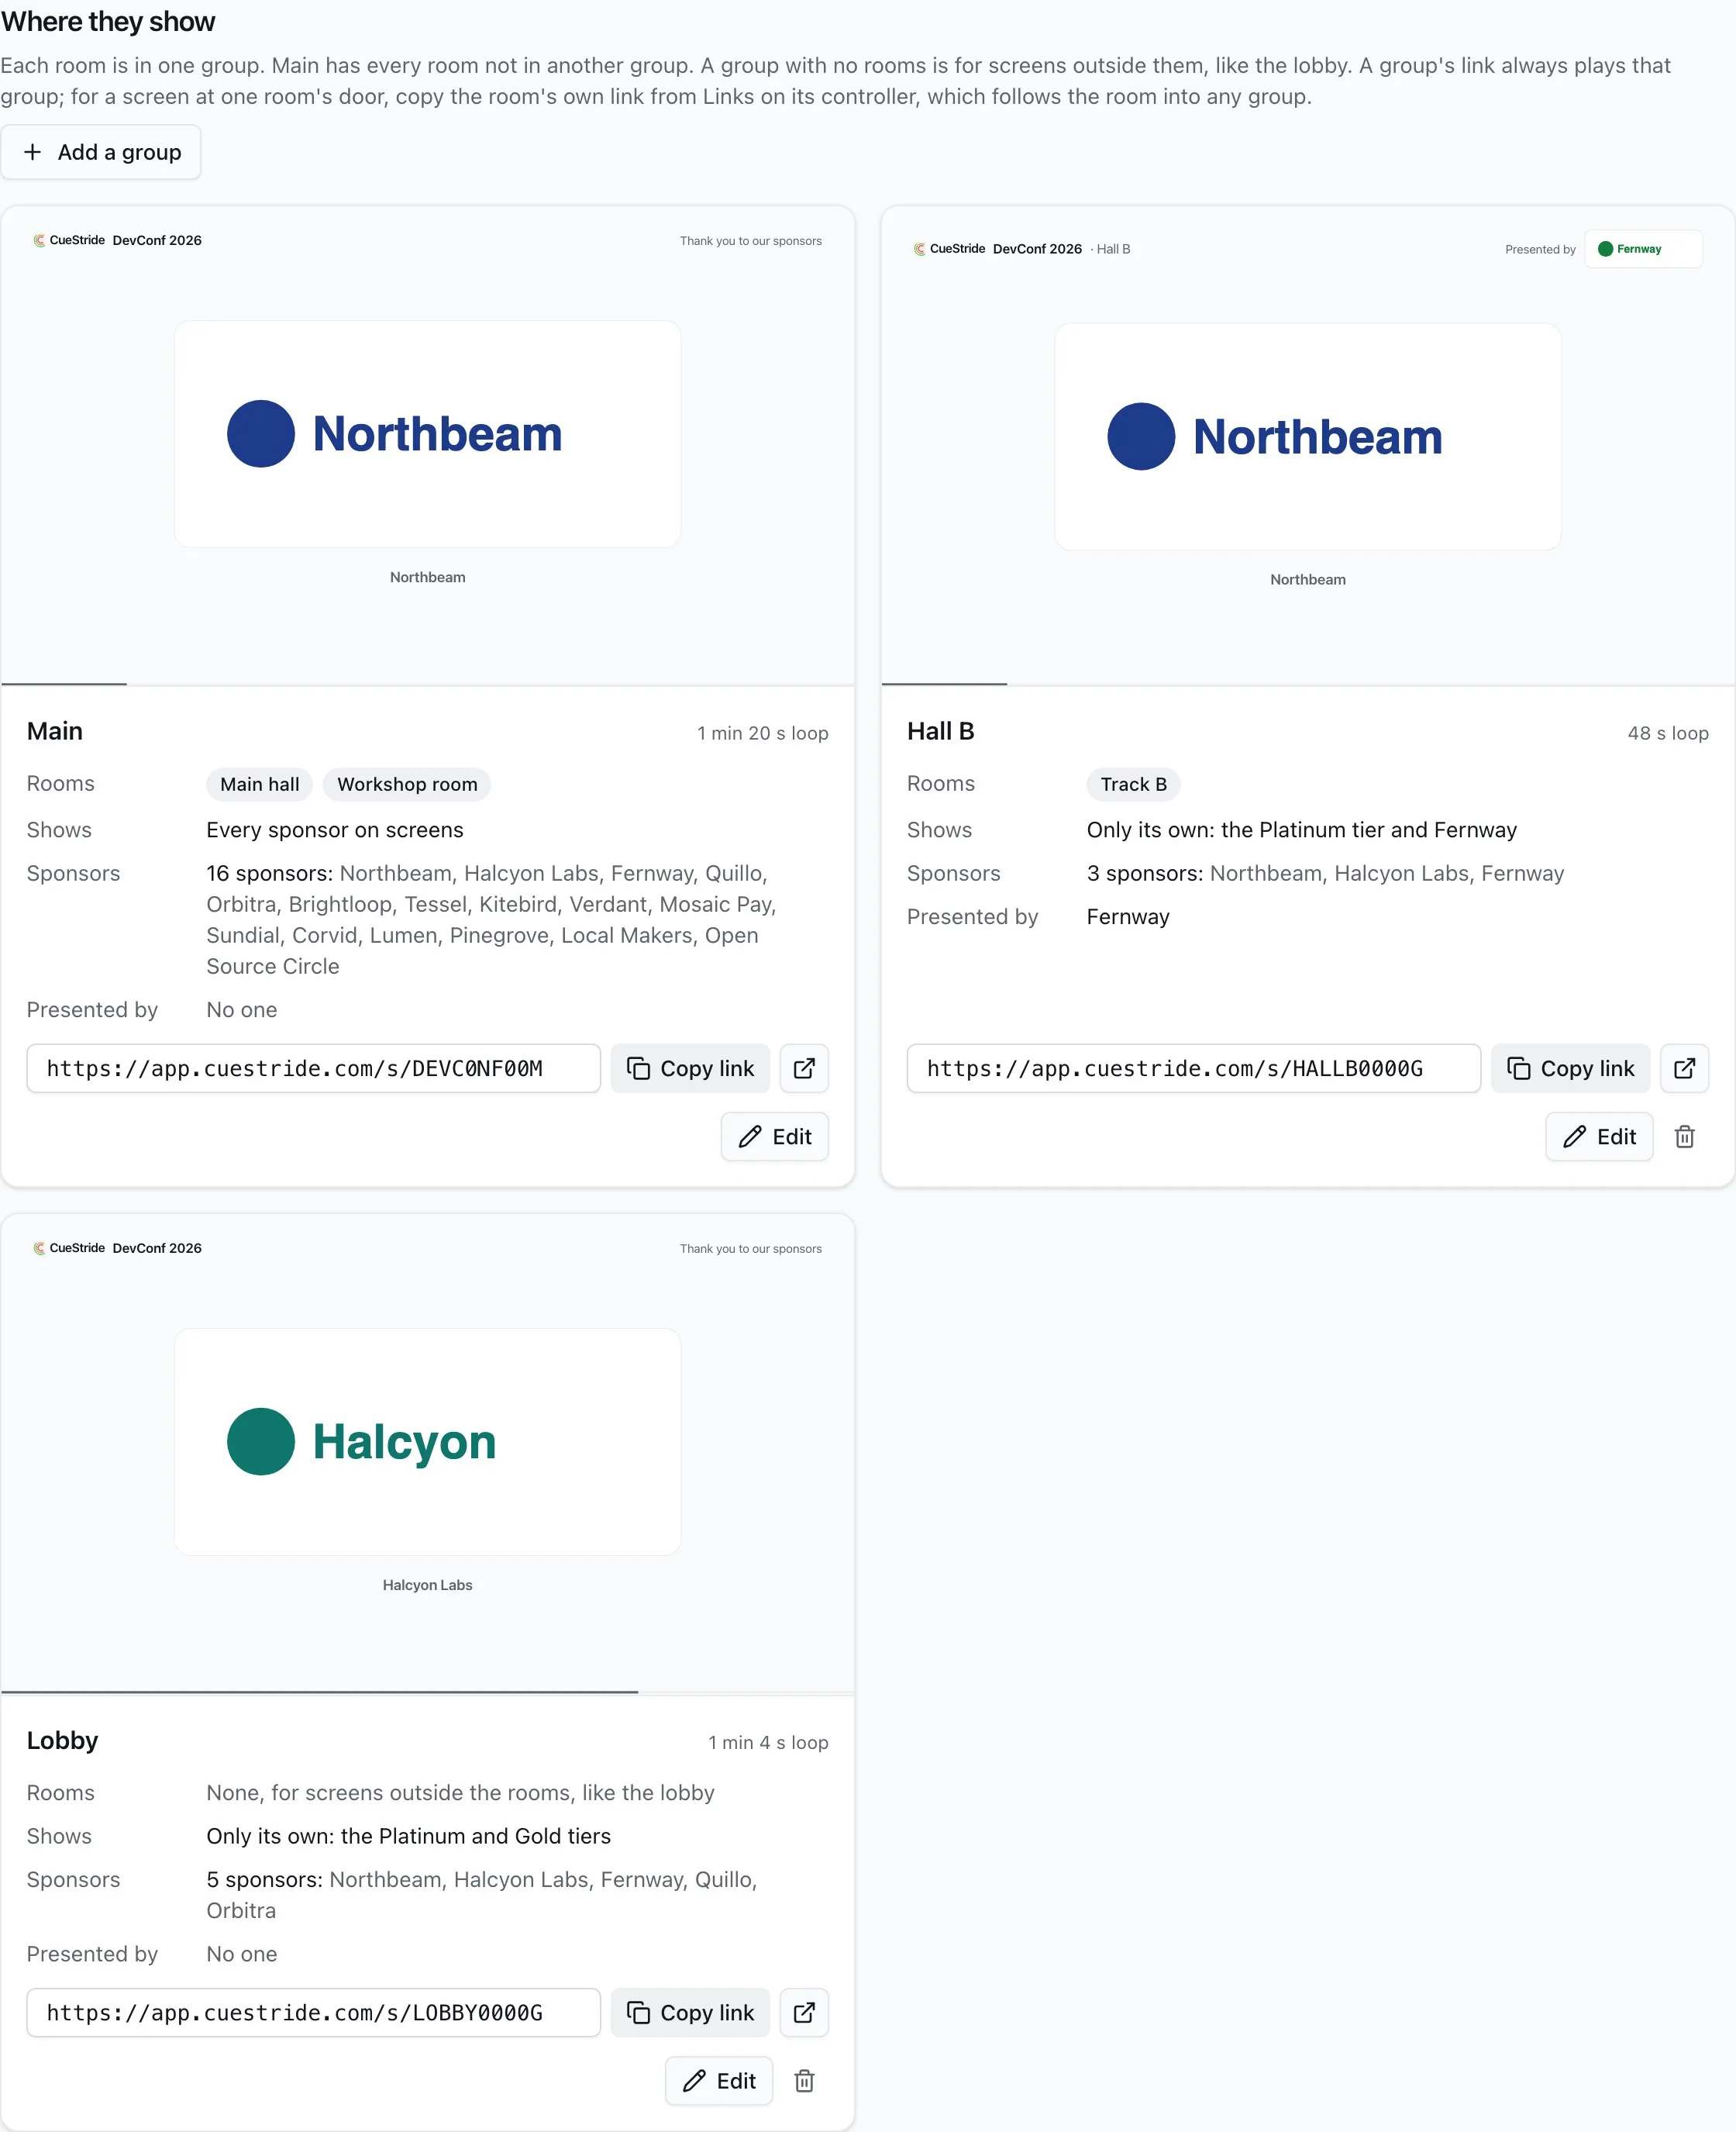
Task: Click the LOBBY0000G link field
Action: 313,2012
